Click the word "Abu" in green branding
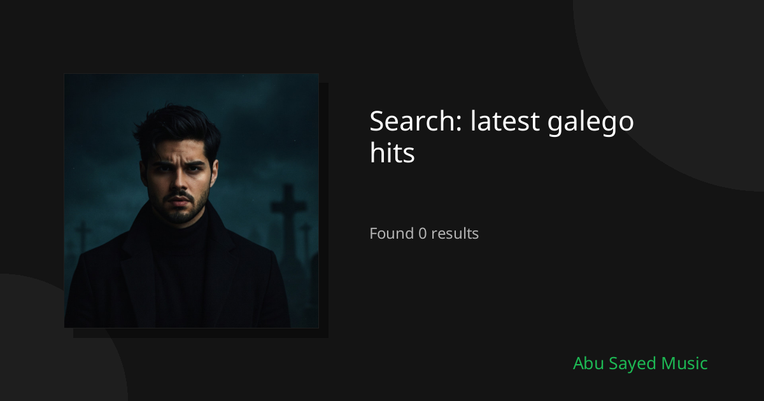This screenshot has width=764, height=401. coord(587,363)
